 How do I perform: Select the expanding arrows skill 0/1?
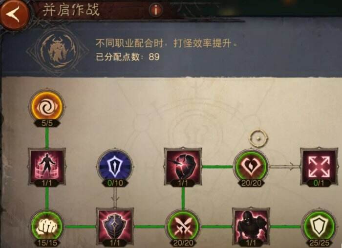(x=319, y=167)
